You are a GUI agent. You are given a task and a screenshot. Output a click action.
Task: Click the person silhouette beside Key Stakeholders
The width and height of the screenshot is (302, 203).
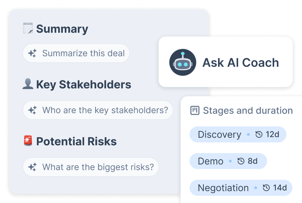(28, 84)
